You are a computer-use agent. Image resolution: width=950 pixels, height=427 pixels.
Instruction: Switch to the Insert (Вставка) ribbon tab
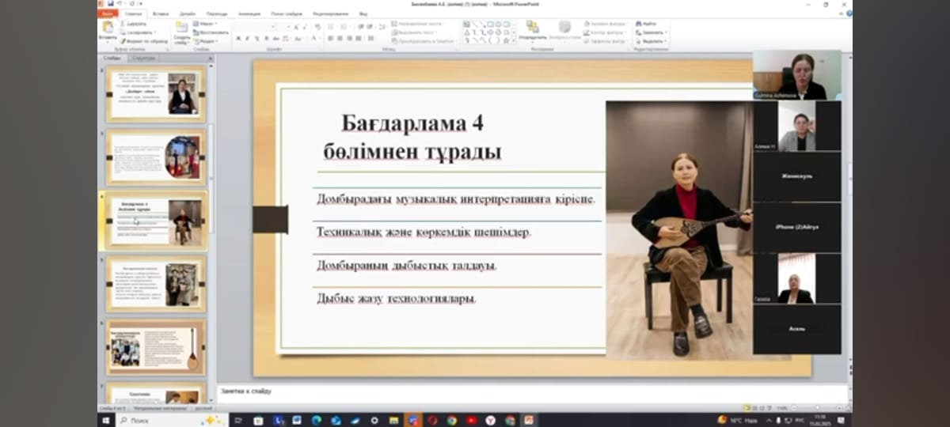(x=160, y=13)
